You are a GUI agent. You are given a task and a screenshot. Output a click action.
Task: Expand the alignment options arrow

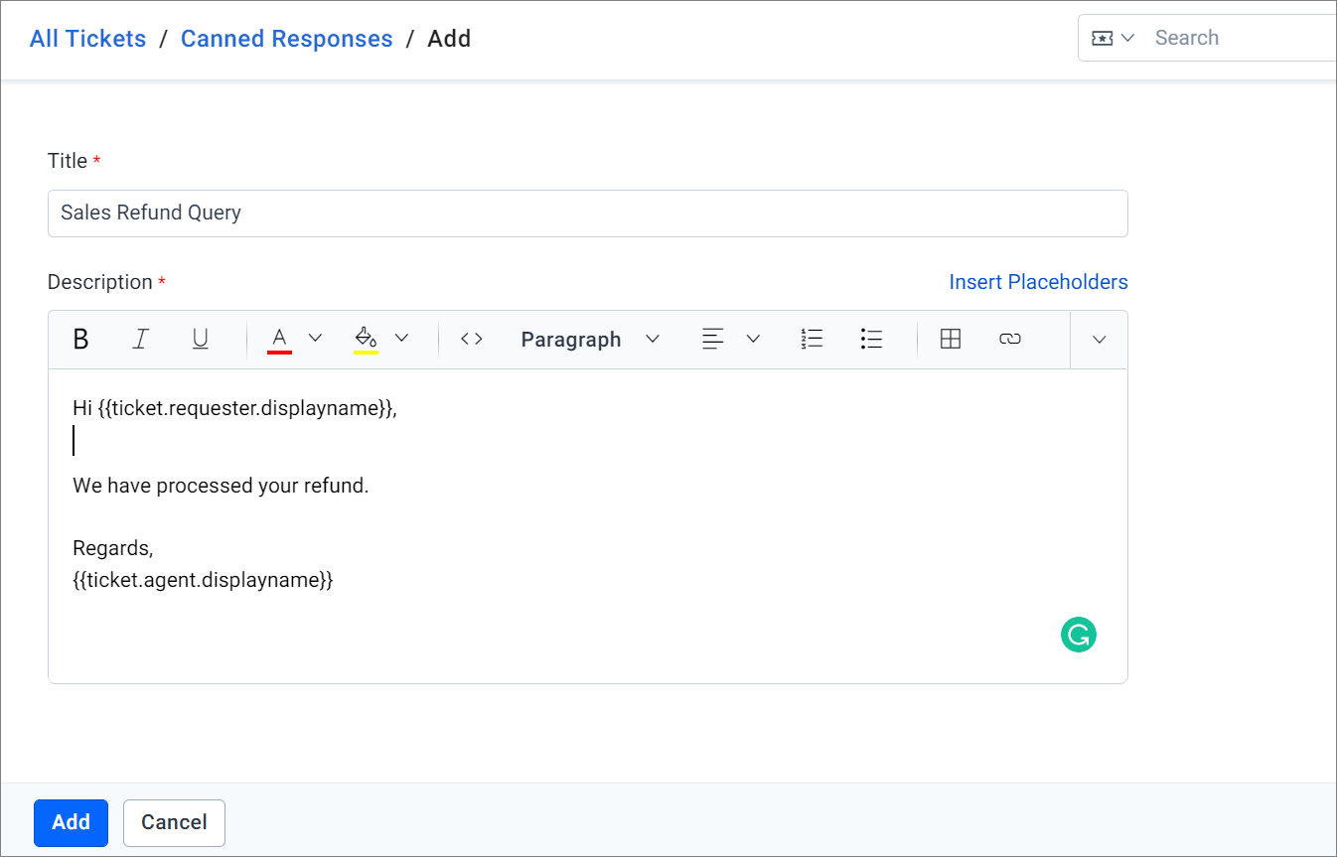point(753,340)
